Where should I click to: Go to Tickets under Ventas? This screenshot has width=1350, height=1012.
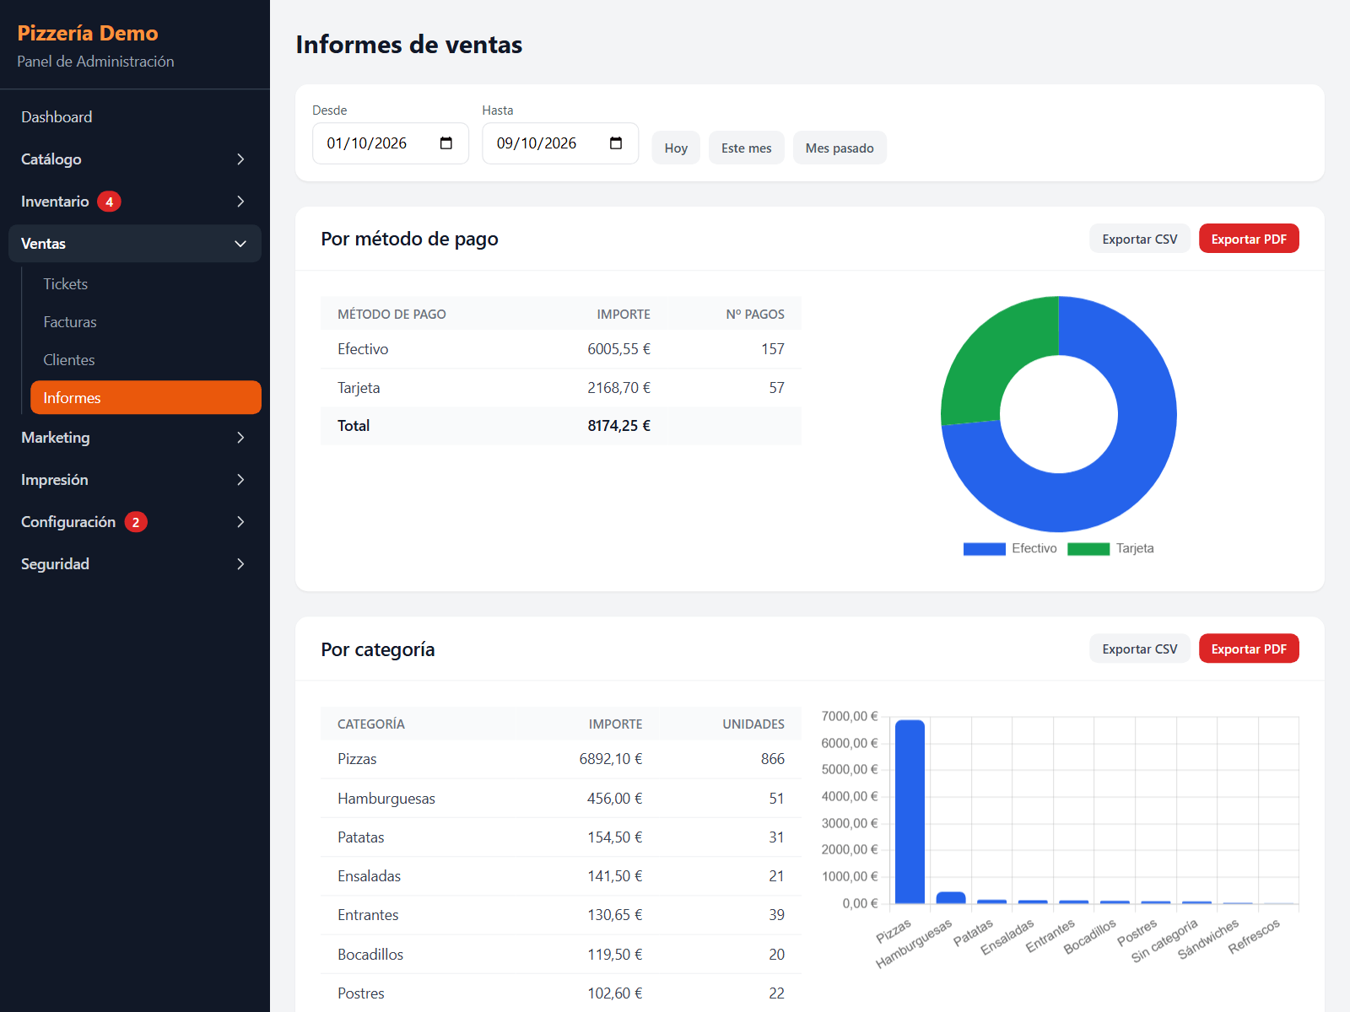coord(146,284)
